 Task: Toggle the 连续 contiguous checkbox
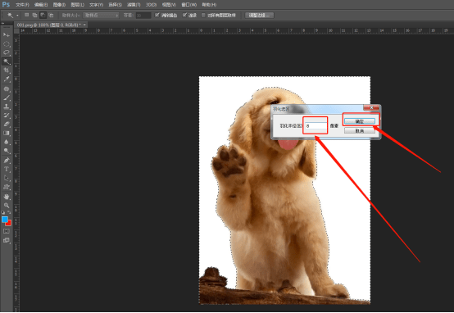click(184, 15)
